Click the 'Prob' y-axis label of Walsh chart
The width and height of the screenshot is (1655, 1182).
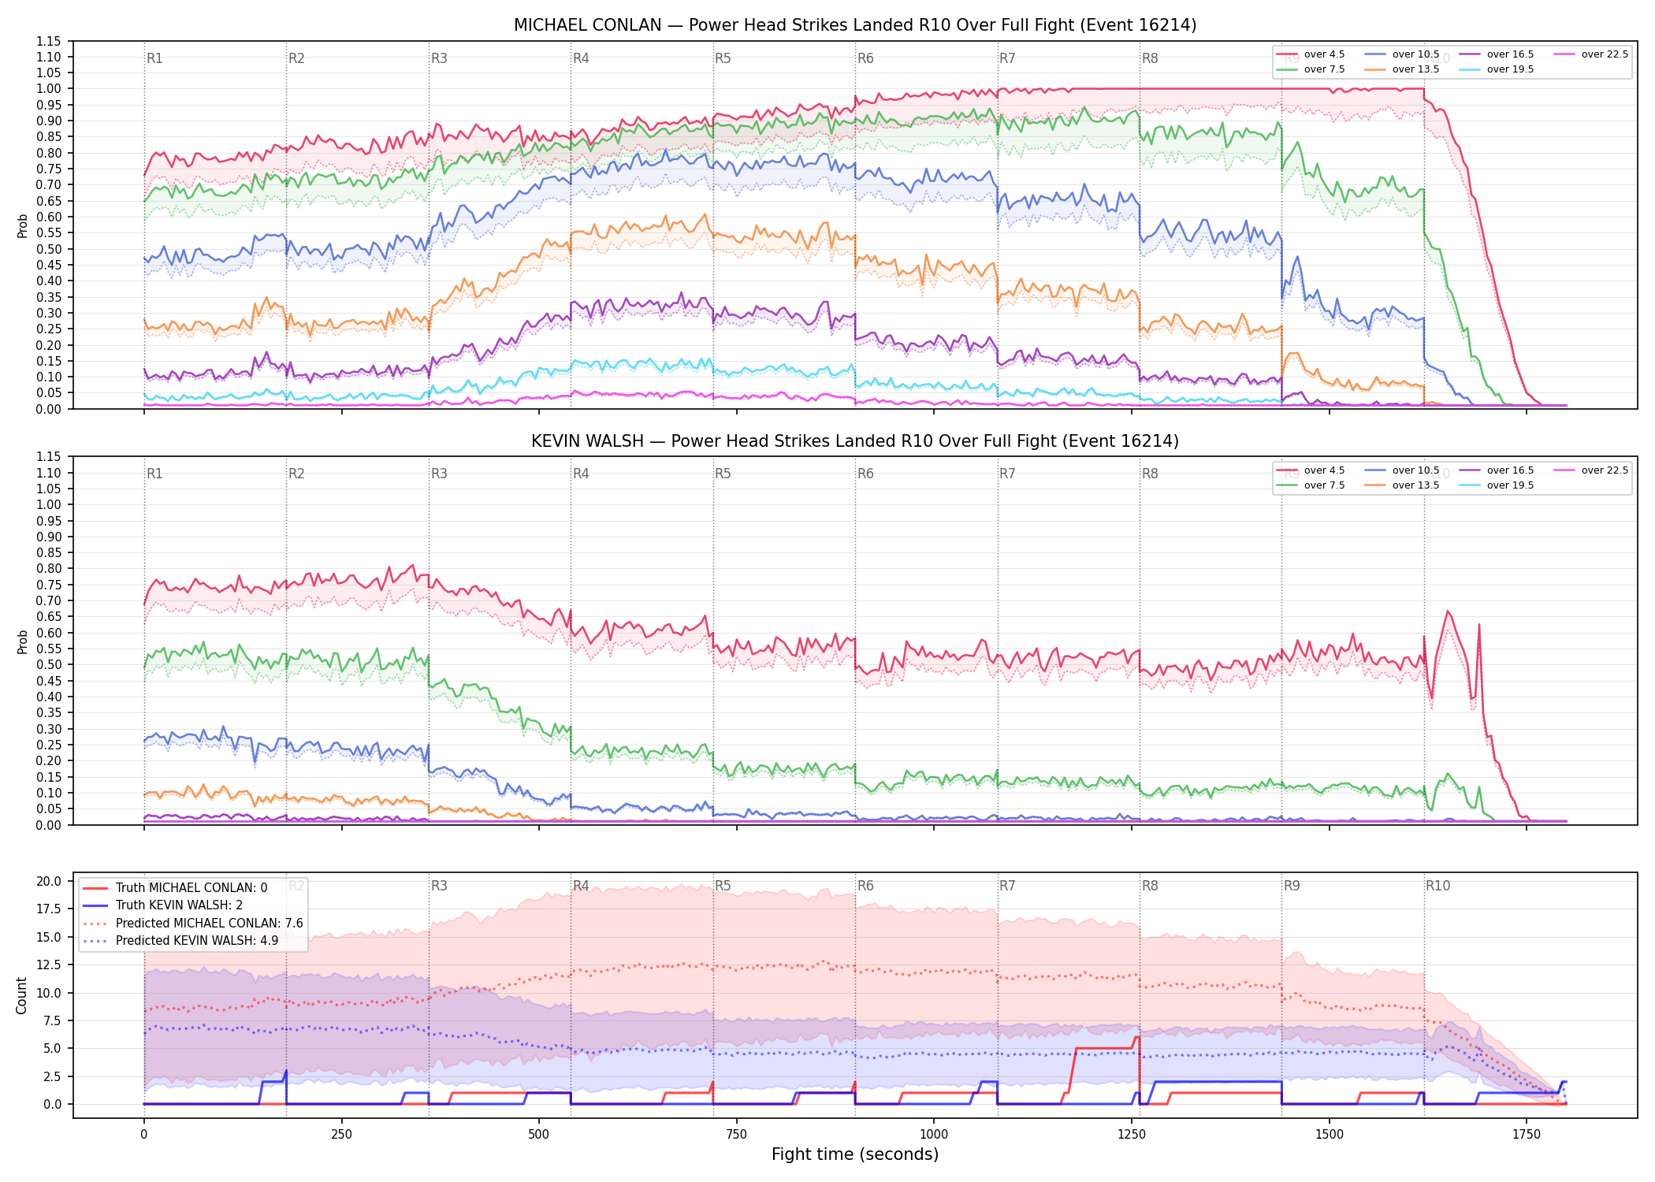[22, 641]
